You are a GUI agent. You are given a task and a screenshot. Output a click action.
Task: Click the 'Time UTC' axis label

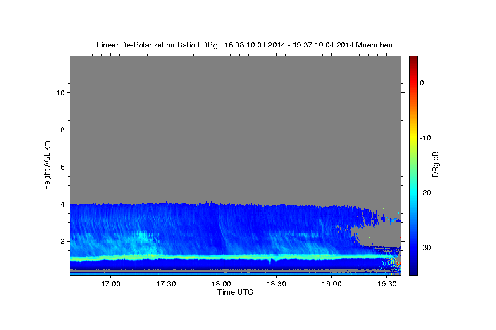[x=235, y=292]
